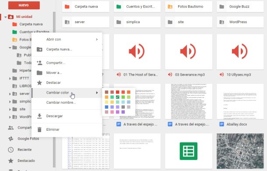Image resolution: width=267 pixels, height=171 pixels.
Task: Select Cambiar color menu entry
Action: coord(67,93)
